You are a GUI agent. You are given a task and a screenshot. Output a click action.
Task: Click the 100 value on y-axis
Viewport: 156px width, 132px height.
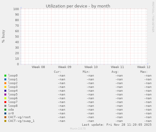16,9
